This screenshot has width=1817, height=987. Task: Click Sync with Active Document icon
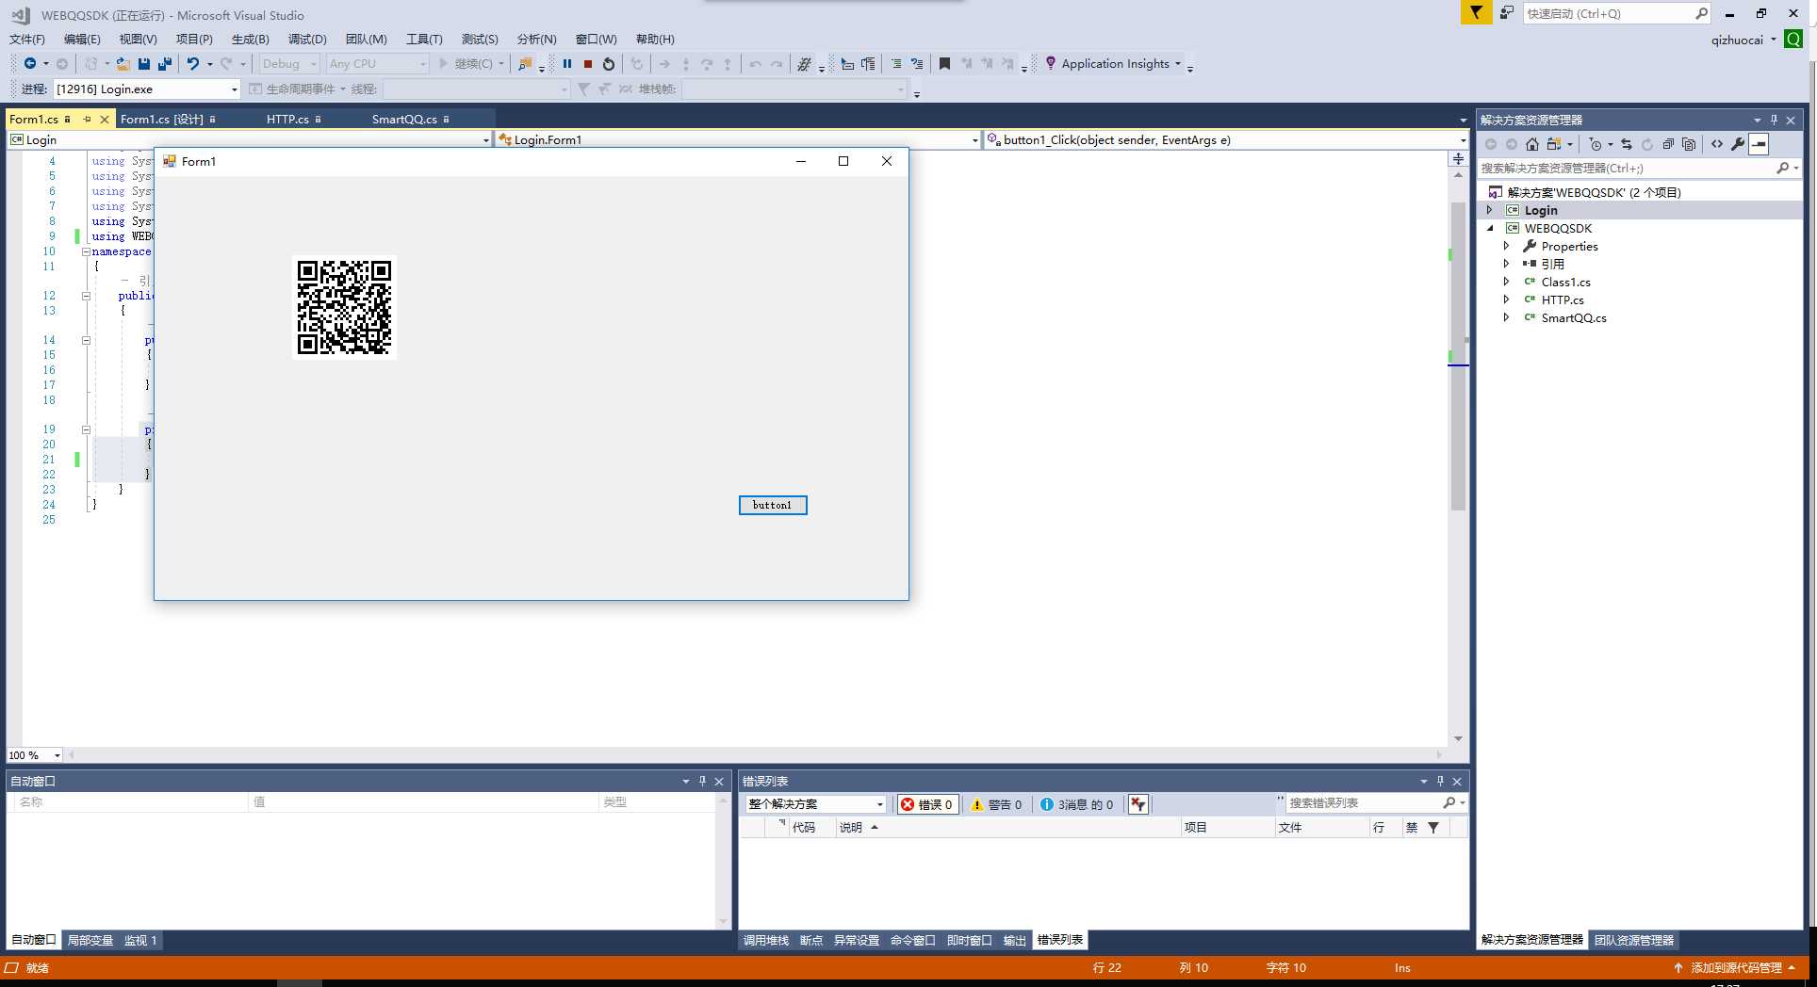1627,144
